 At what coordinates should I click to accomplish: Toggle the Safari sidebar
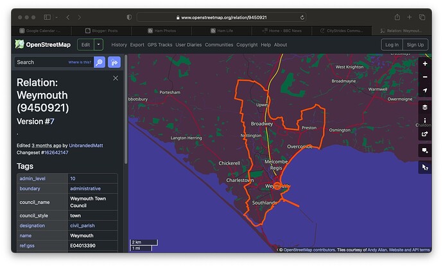[x=48, y=17]
